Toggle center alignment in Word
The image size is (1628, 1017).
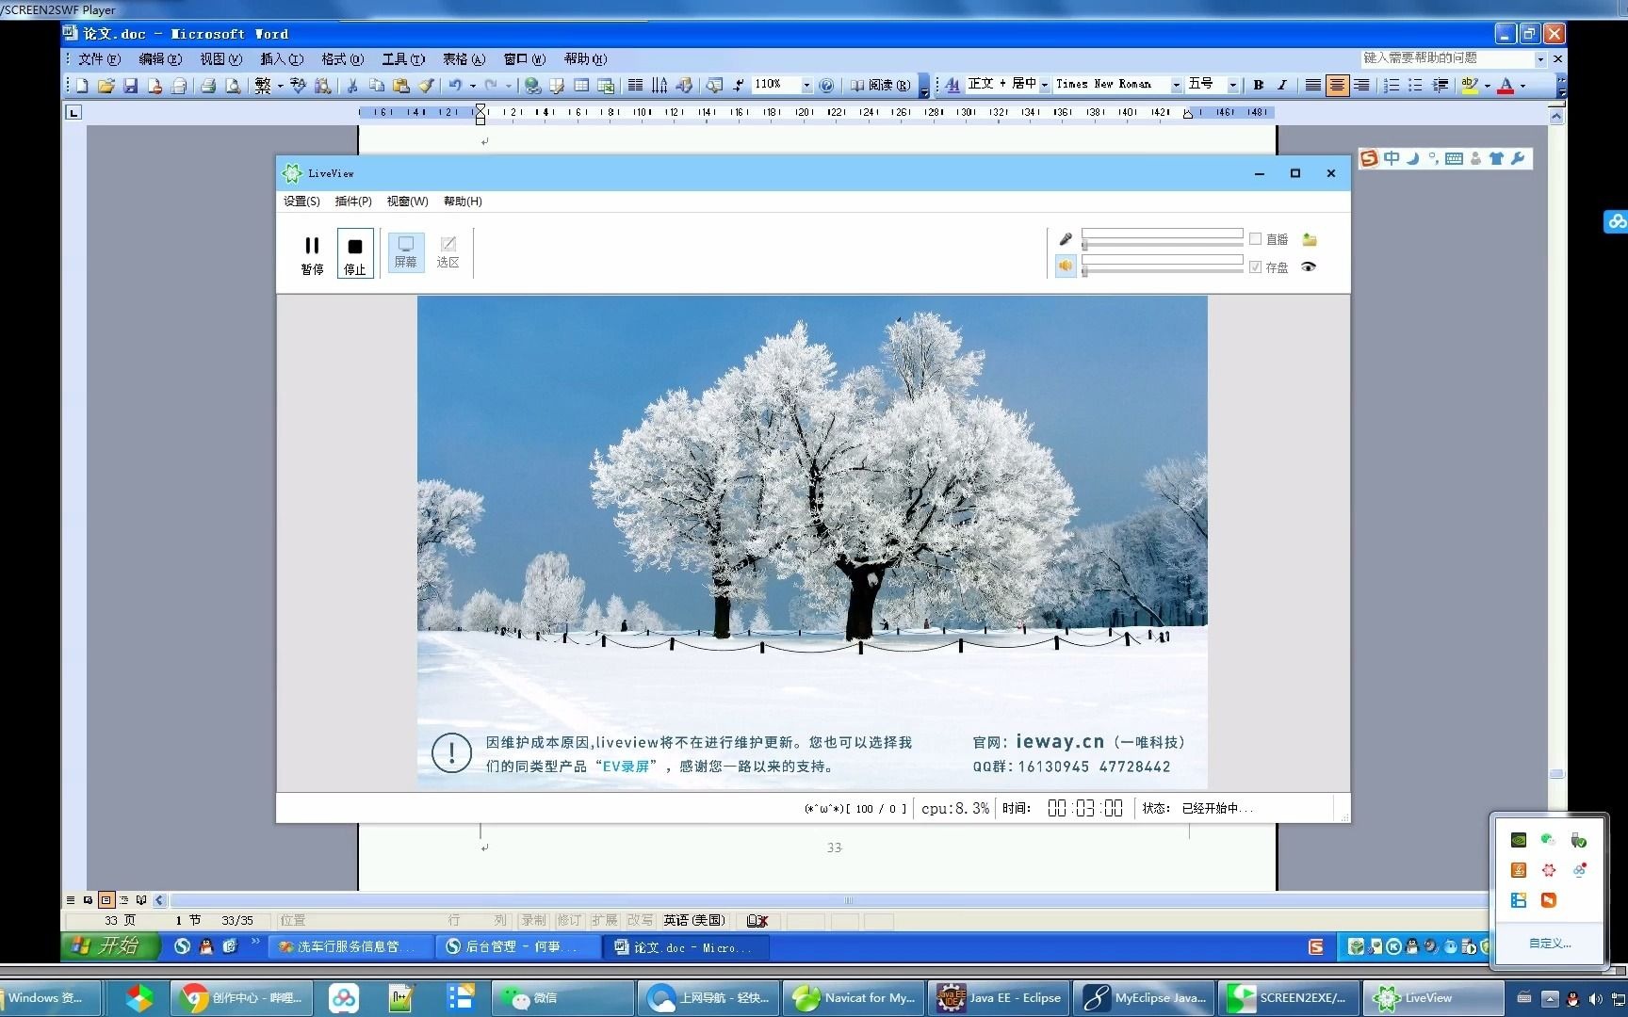click(1337, 86)
